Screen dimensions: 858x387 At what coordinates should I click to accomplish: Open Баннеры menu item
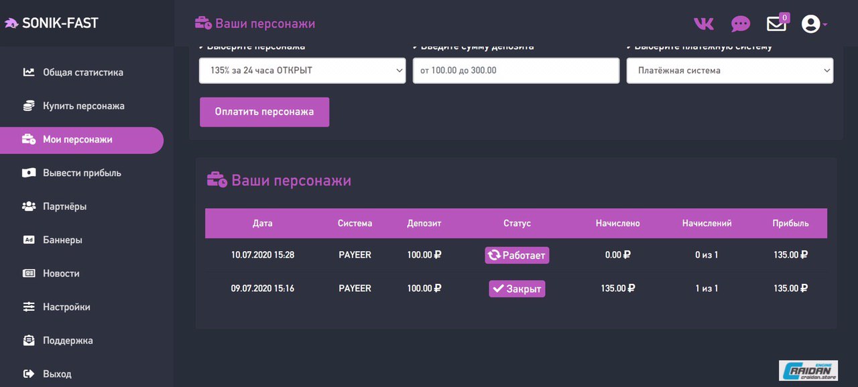tap(62, 240)
